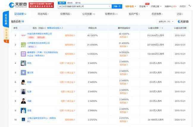Click the iQIYI logo in row 2
Image resolution: width=193 pixels, height=127 pixels.
23,45
